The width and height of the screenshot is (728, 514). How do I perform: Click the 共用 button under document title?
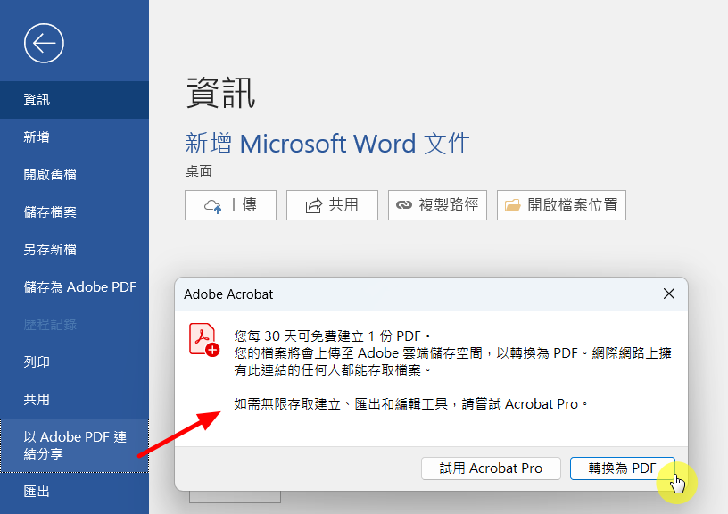332,204
